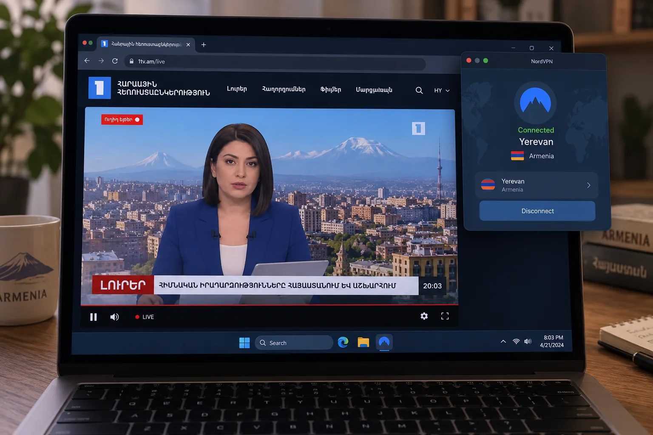653x435 pixels.
Task: Click the taskbar Search box
Action: (x=294, y=343)
